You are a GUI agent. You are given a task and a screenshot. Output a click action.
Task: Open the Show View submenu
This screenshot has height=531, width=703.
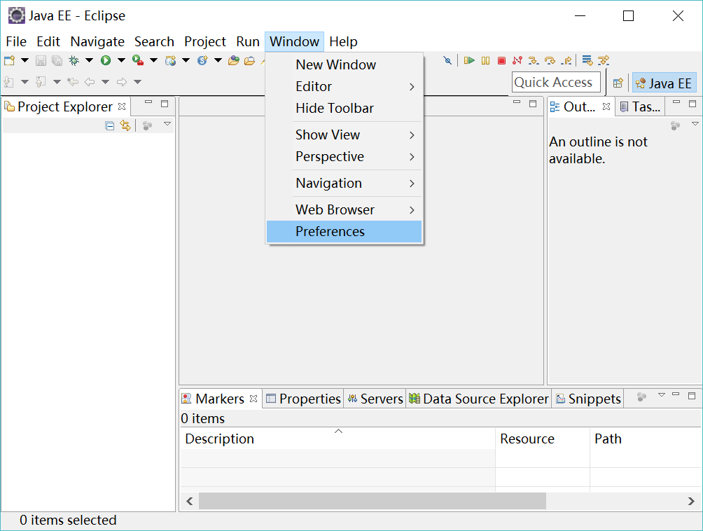click(x=344, y=135)
